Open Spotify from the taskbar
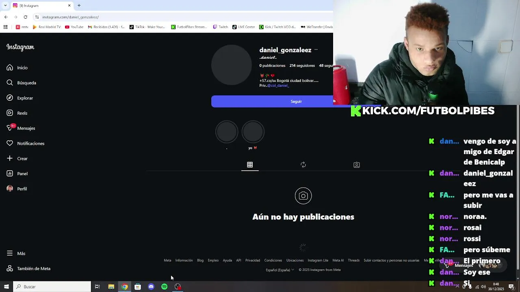 165,287
